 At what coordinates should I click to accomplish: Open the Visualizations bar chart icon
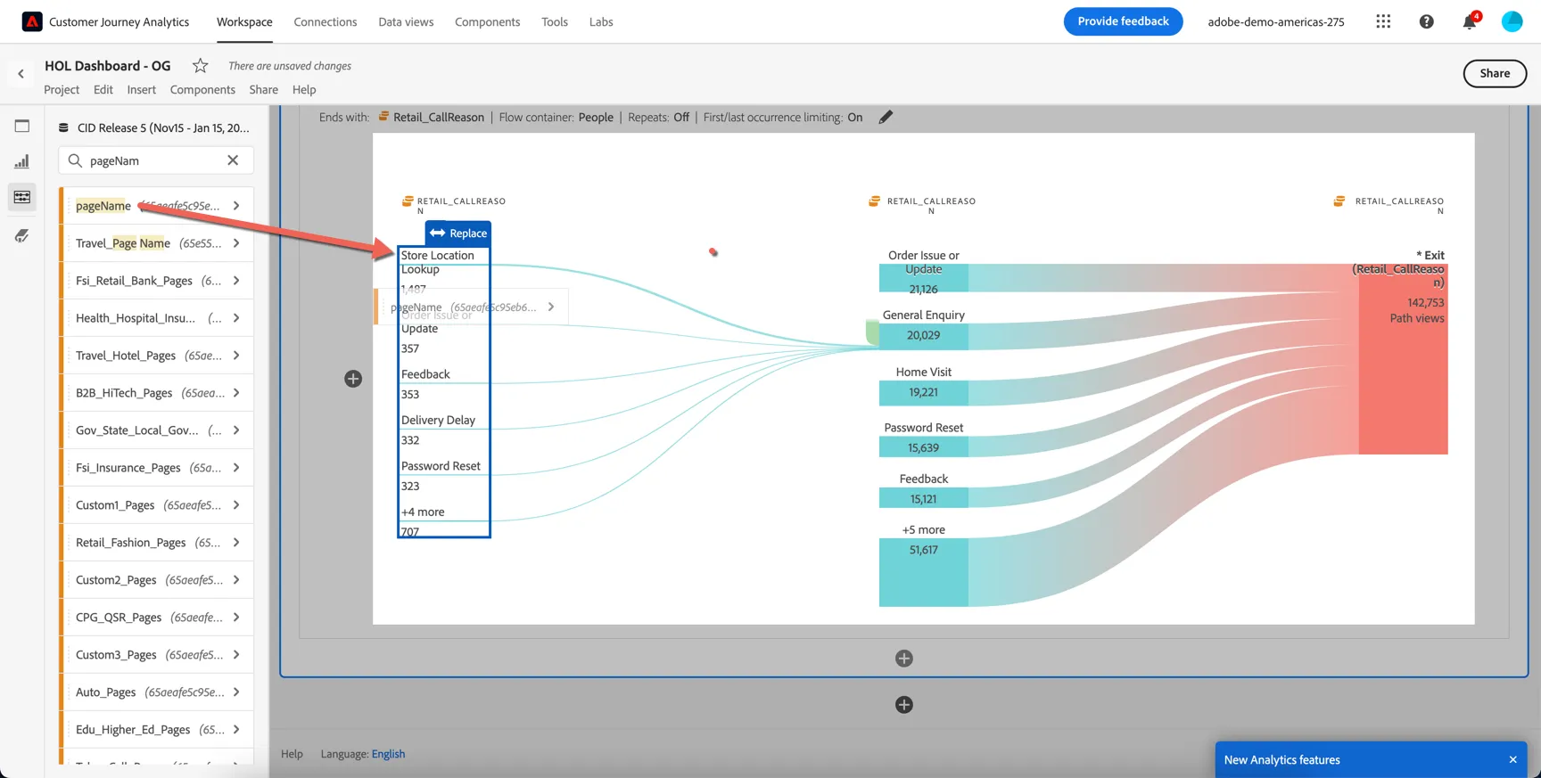[x=22, y=161]
